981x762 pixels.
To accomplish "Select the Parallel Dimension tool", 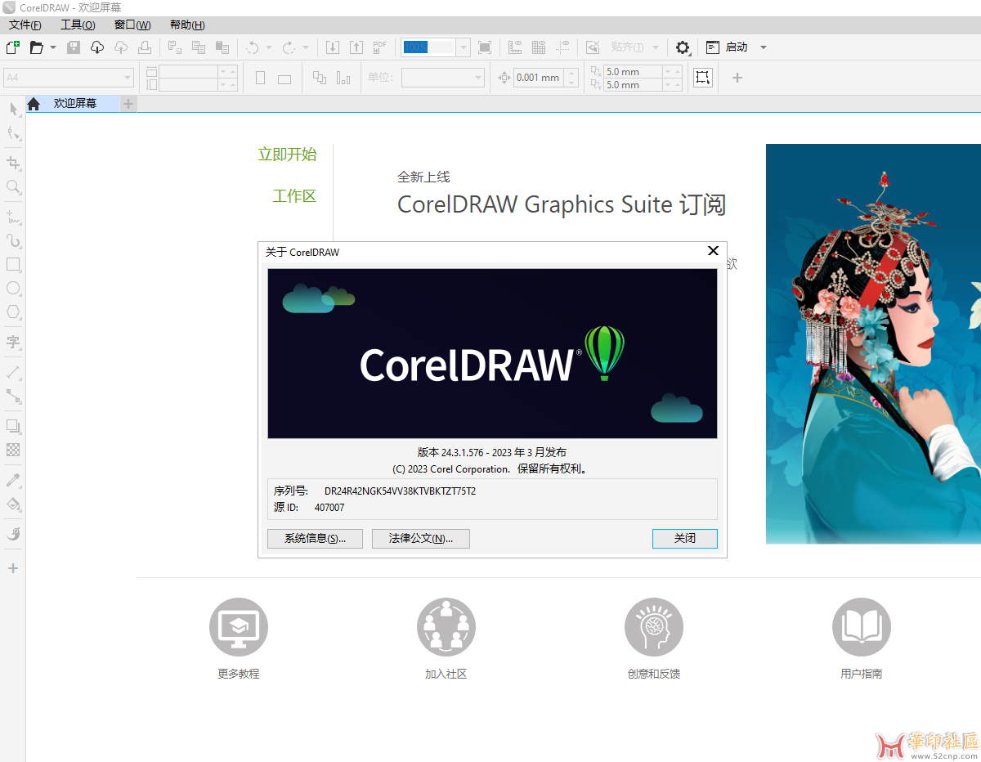I will (x=13, y=372).
